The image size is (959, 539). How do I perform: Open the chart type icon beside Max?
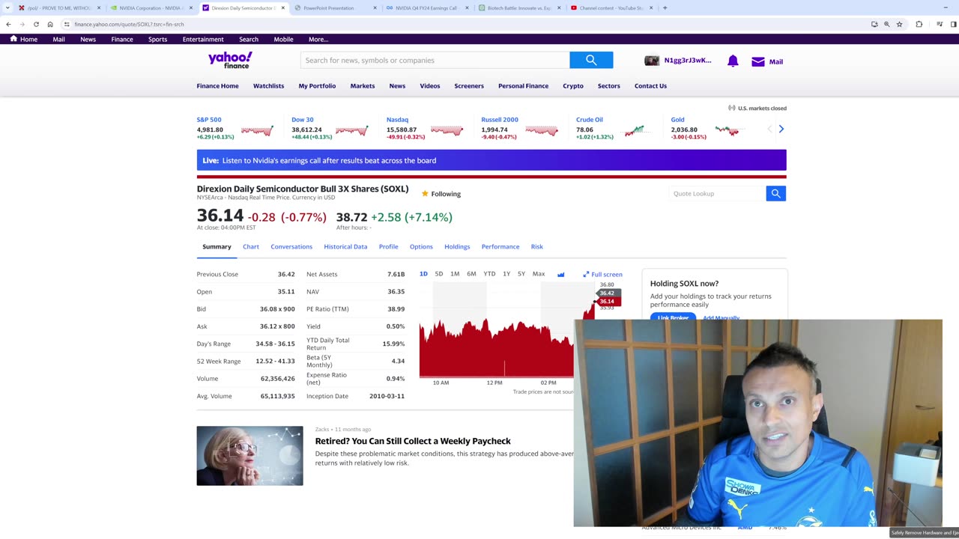click(560, 274)
